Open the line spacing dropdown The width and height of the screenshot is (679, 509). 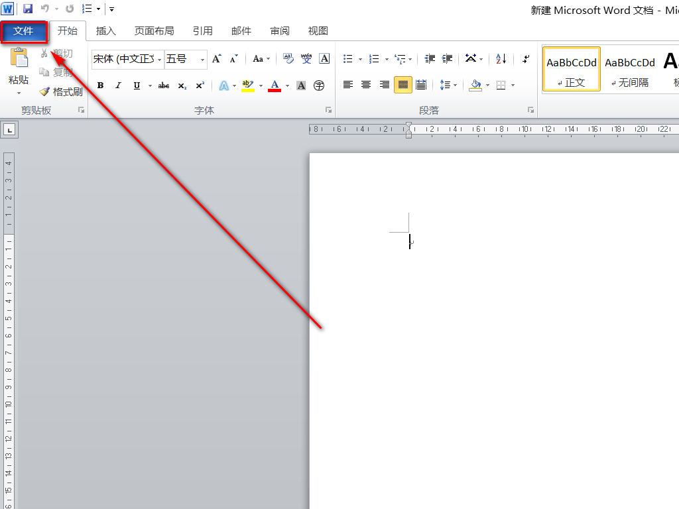[x=454, y=85]
